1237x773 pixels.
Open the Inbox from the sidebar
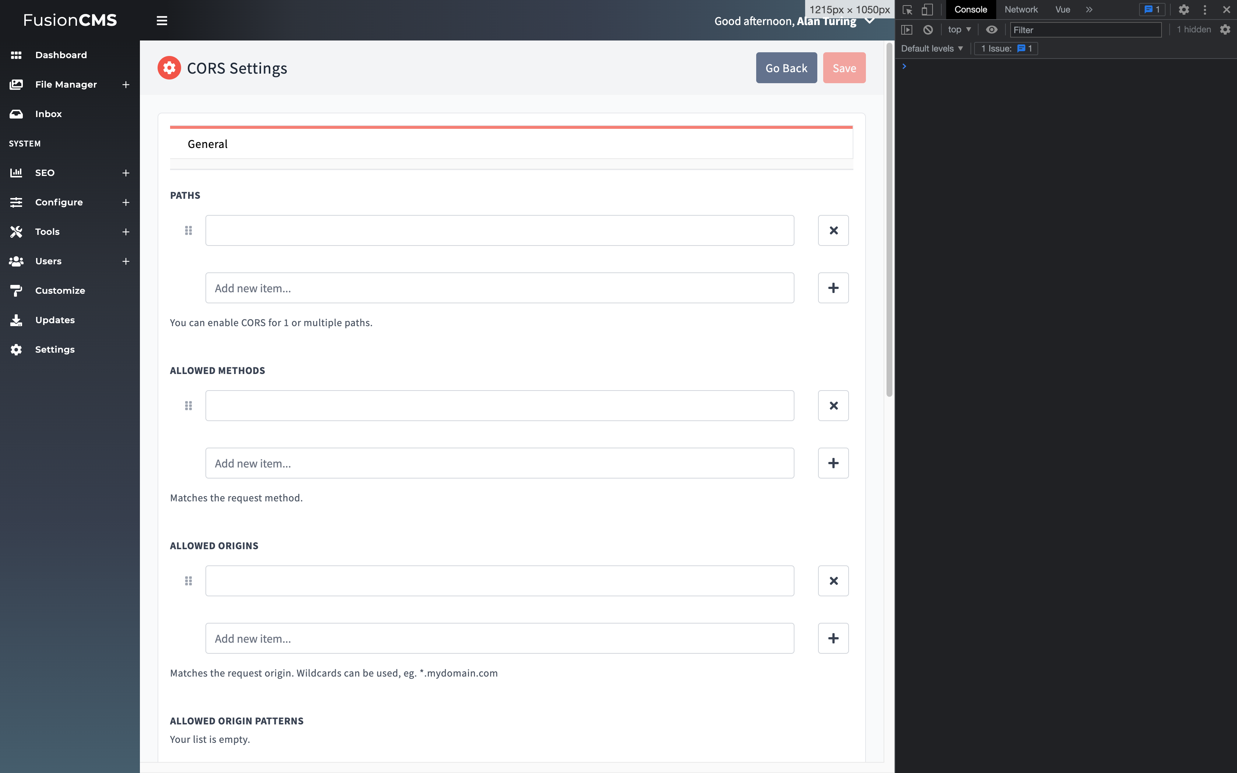point(49,113)
